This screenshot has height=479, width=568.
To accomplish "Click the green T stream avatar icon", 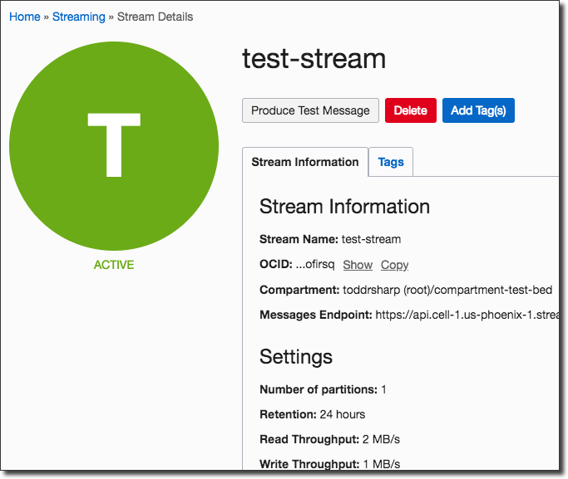I will [x=114, y=146].
